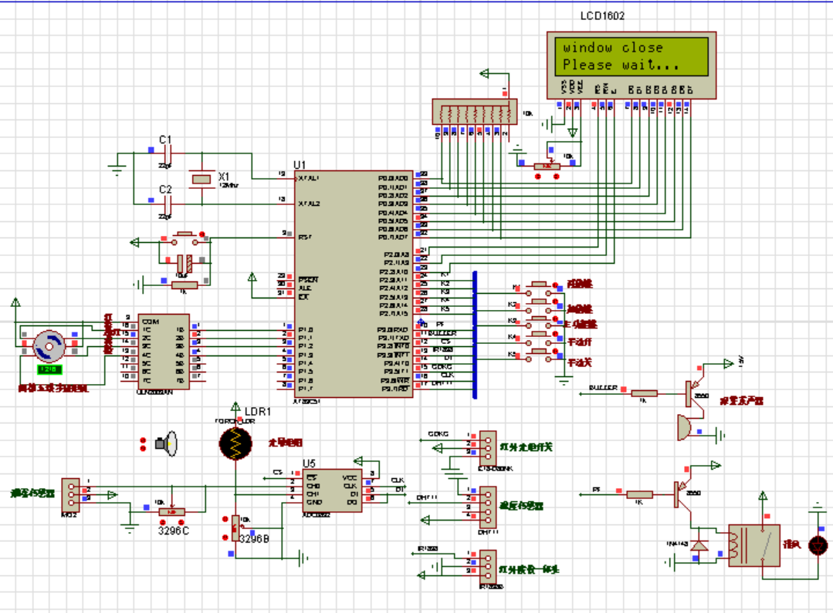Click the 3296C label text
The image size is (833, 613).
(x=173, y=530)
